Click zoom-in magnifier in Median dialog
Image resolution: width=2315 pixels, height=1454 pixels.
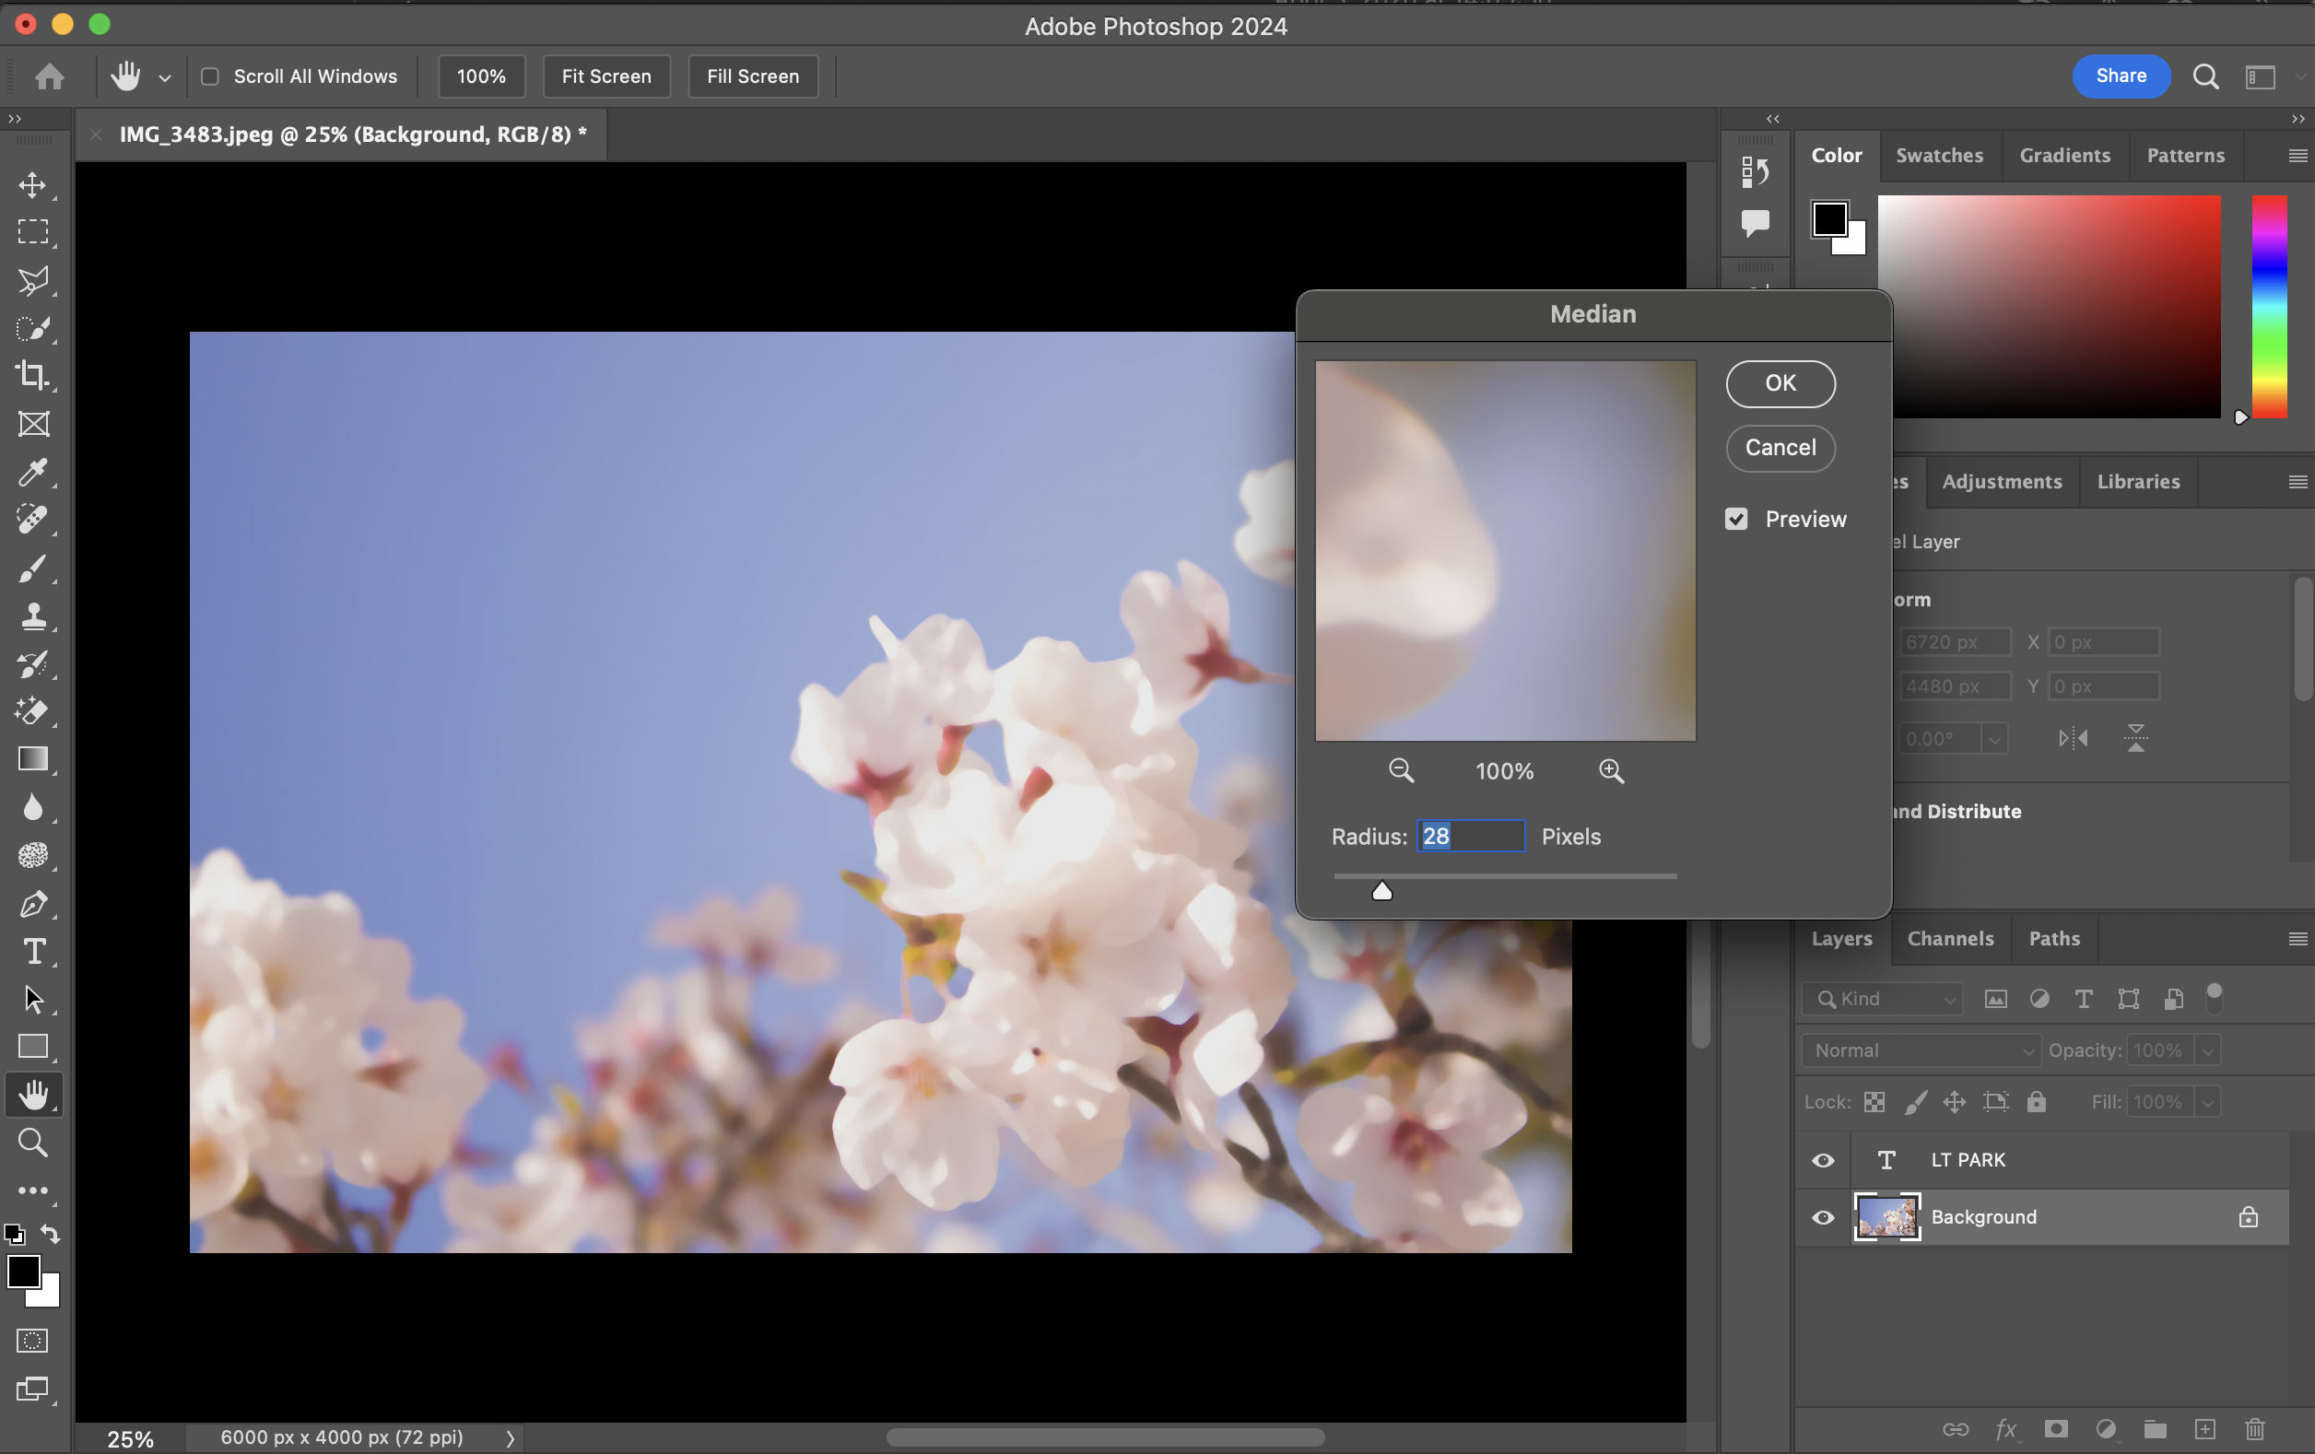pyautogui.click(x=1611, y=770)
